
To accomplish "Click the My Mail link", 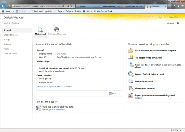I will (x=170, y=23).
